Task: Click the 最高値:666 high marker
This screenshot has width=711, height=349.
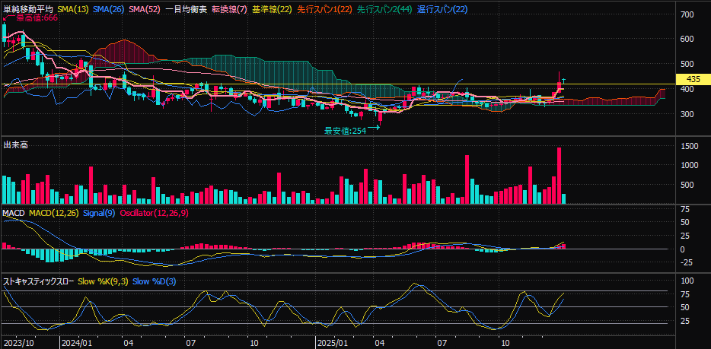Action: (35, 17)
